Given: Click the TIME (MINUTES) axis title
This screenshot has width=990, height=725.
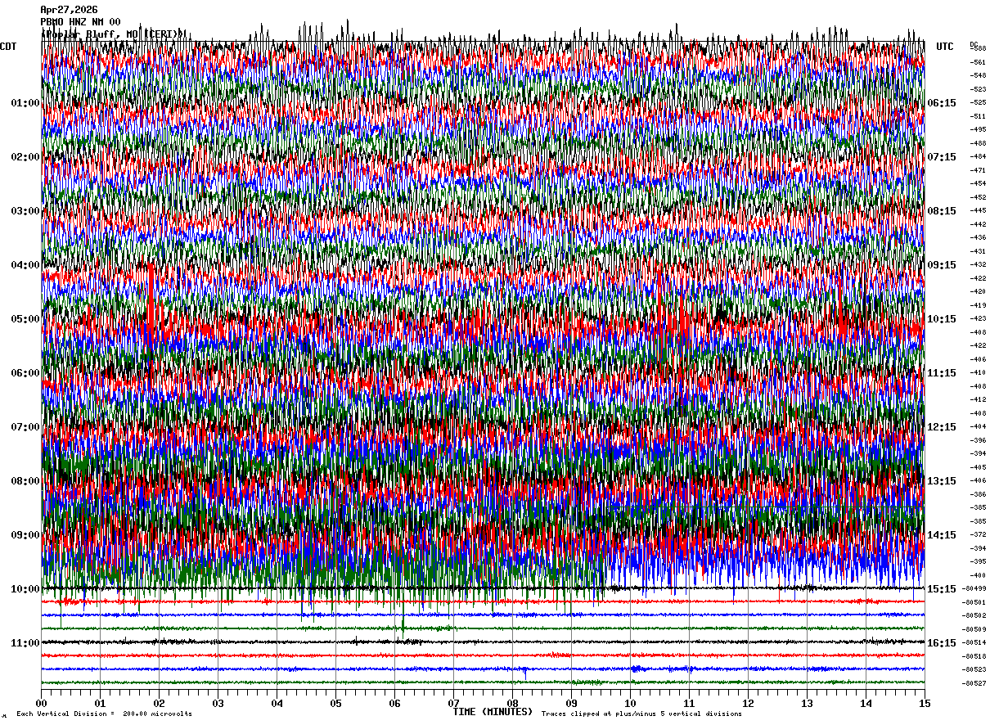Looking at the screenshot, I should pyautogui.click(x=493, y=712).
